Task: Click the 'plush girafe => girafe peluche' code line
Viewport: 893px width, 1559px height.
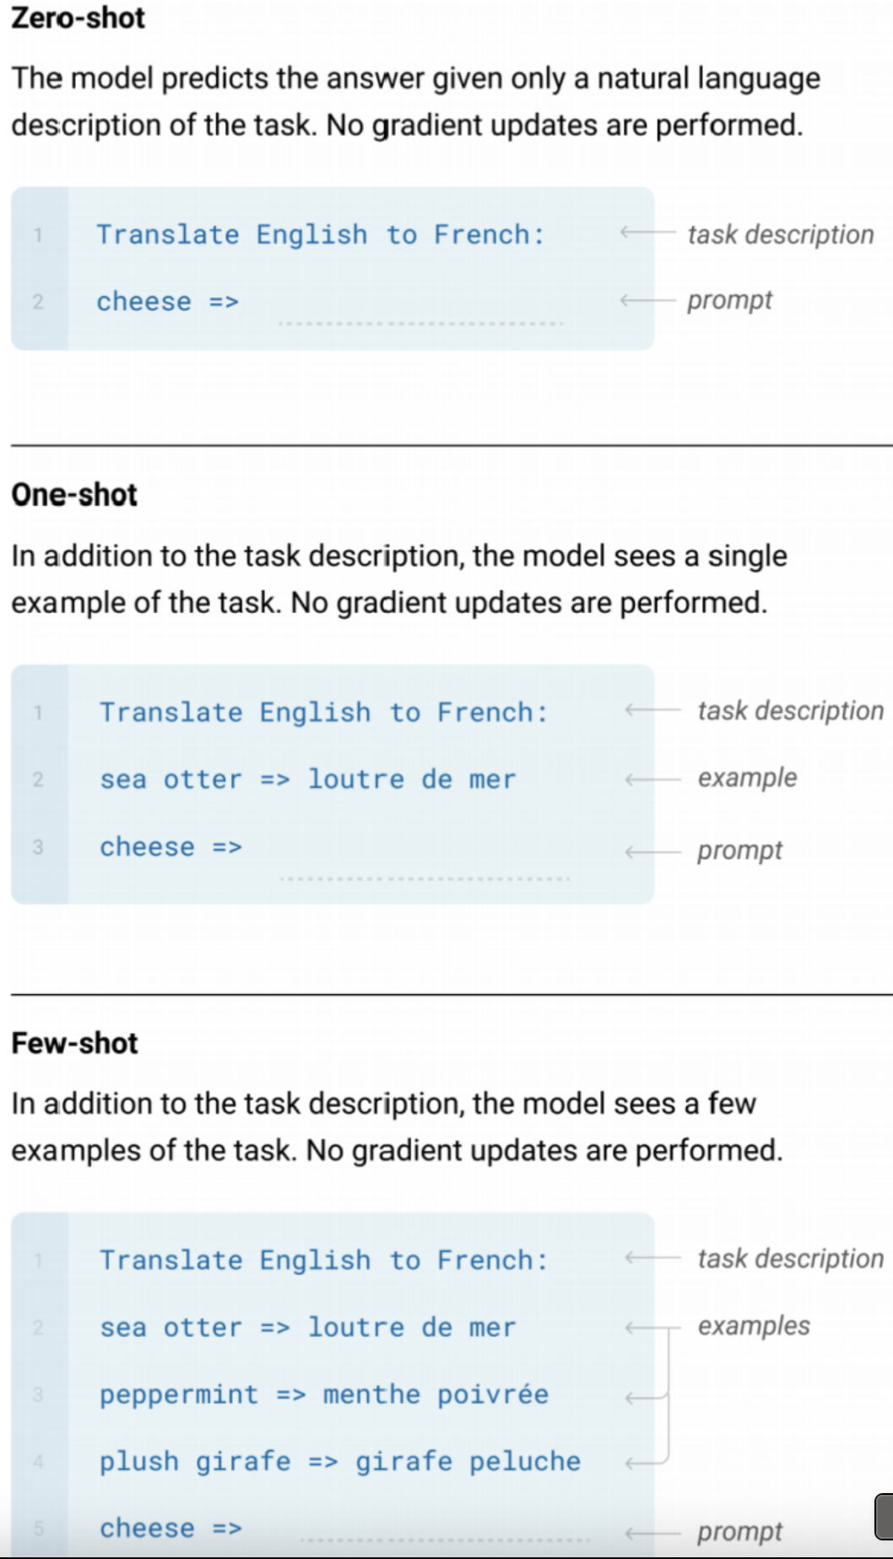Action: [x=340, y=1462]
